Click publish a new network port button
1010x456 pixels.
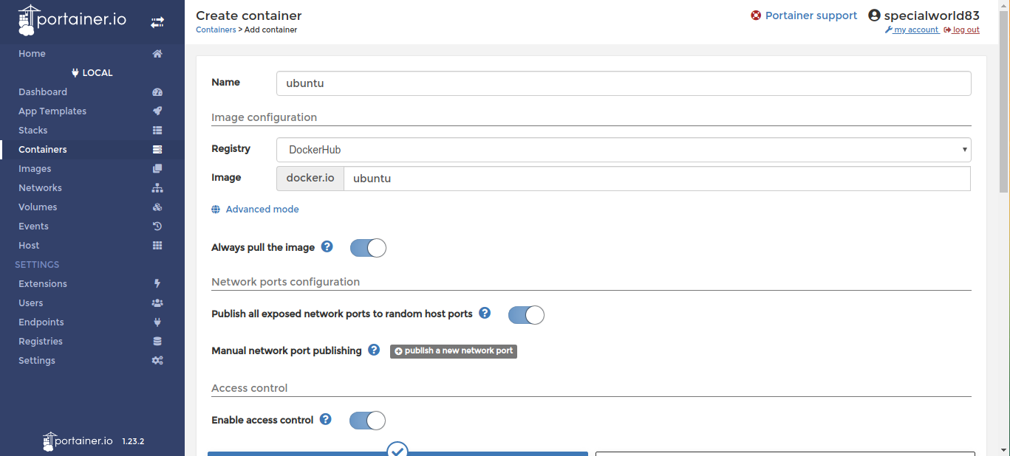pyautogui.click(x=454, y=351)
